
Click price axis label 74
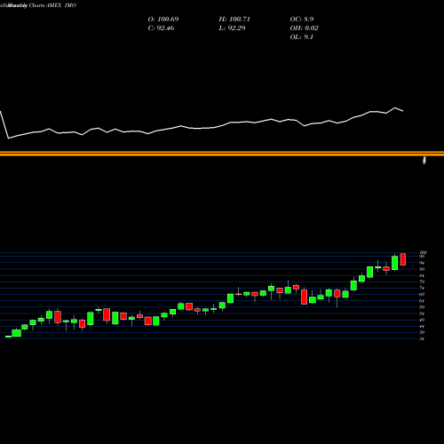tap(422, 288)
